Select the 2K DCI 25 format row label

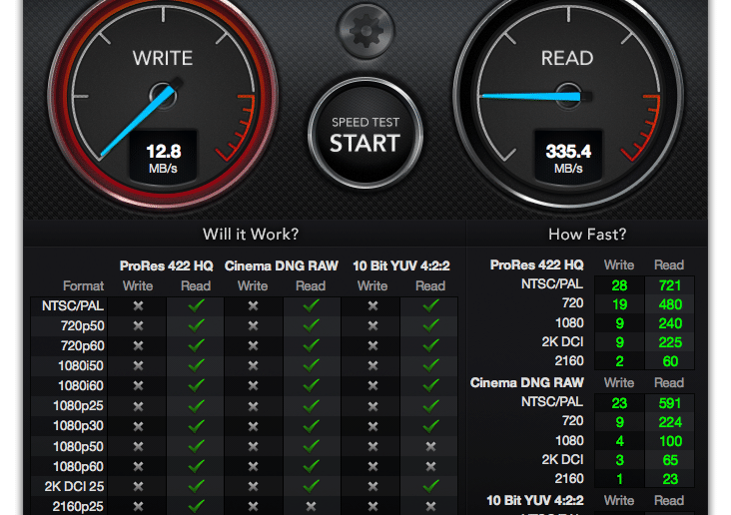click(74, 487)
